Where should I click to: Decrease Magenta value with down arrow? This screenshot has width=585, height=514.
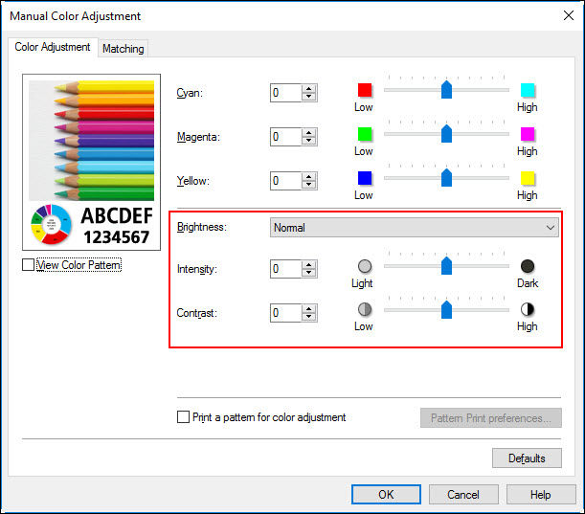pos(308,141)
